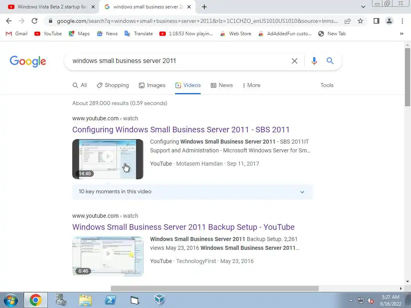
Task: Show hidden bookmarks overflow chevron
Action: coord(401,34)
